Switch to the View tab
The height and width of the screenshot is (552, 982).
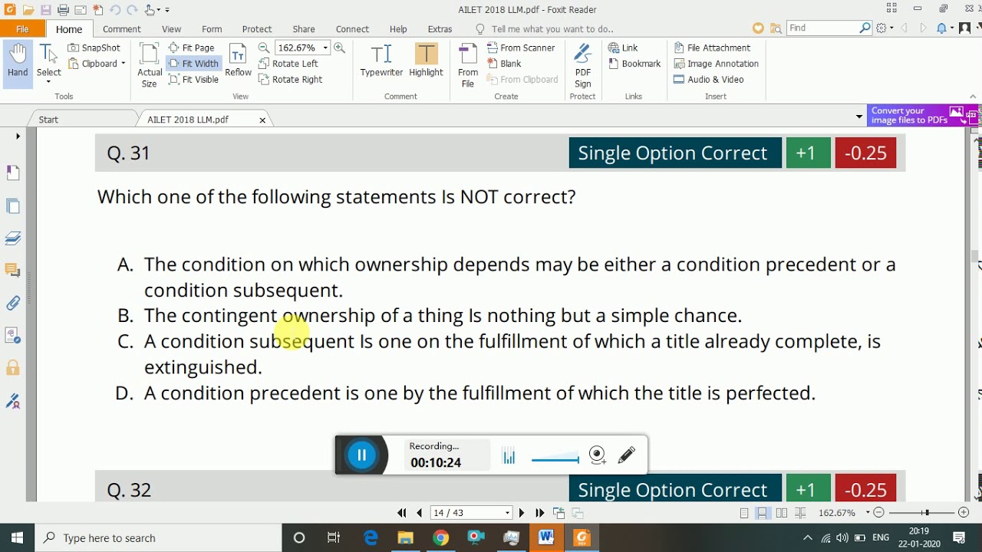coord(172,29)
